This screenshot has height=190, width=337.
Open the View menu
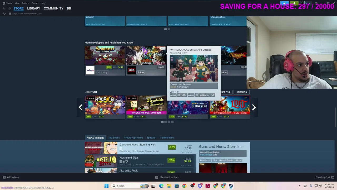pos(17,3)
